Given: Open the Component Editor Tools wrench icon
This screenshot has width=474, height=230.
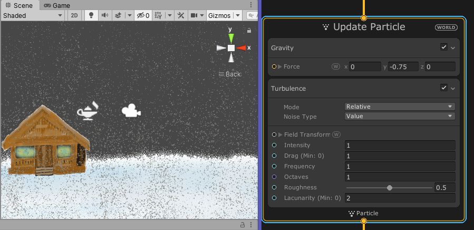Looking at the screenshot, I should click(181, 15).
